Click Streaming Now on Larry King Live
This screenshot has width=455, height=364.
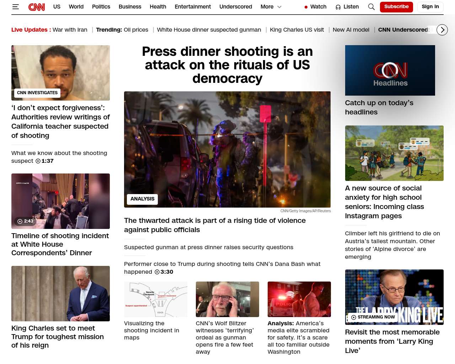point(373,317)
